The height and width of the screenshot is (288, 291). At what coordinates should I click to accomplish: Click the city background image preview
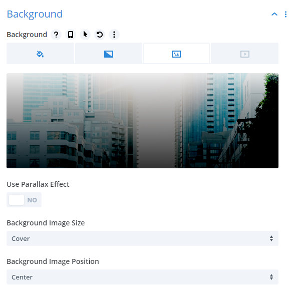coord(143,121)
